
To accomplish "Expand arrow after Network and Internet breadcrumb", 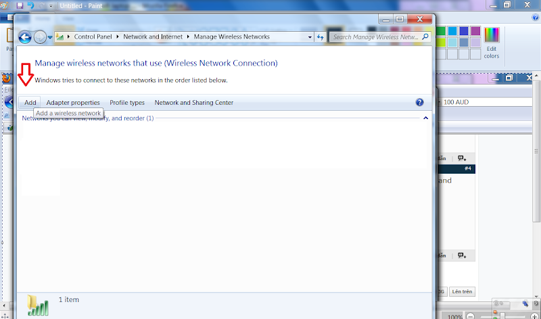I will coord(188,36).
